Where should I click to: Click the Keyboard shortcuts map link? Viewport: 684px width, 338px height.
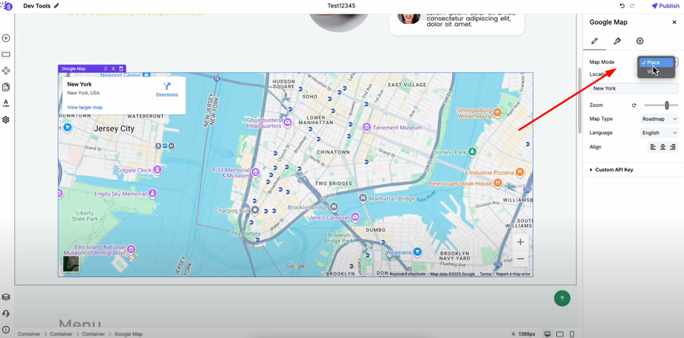407,274
